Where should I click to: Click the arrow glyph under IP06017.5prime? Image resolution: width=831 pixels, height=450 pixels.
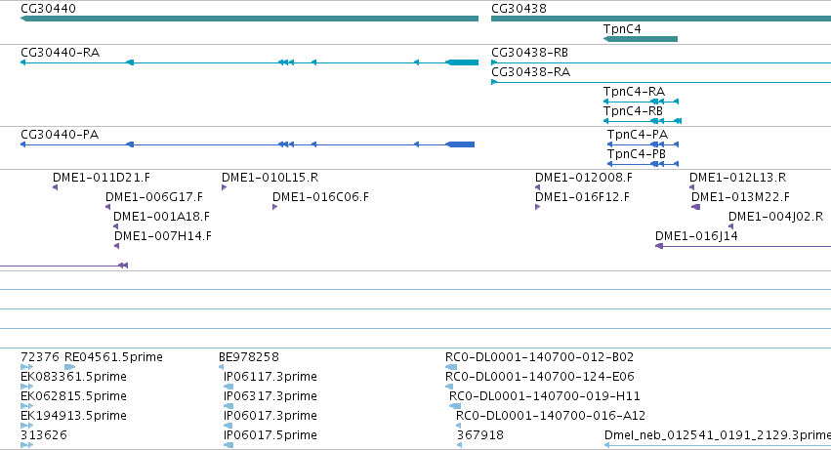pos(229,445)
